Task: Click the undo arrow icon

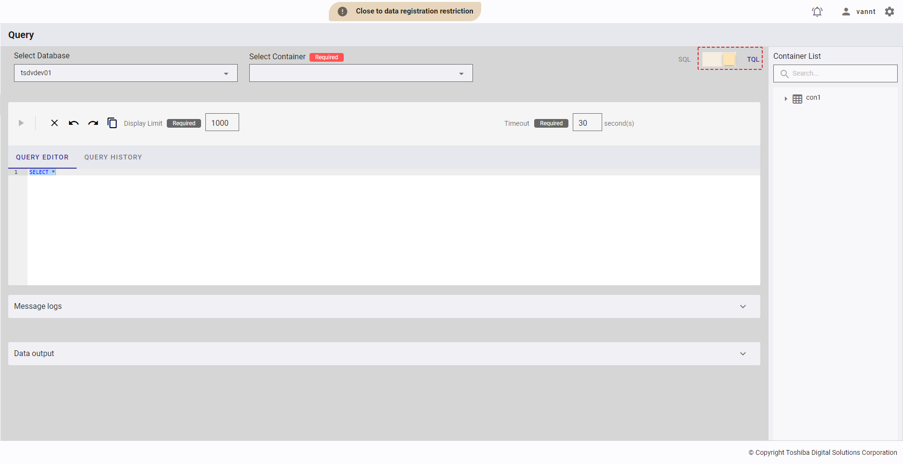Action: (x=73, y=123)
